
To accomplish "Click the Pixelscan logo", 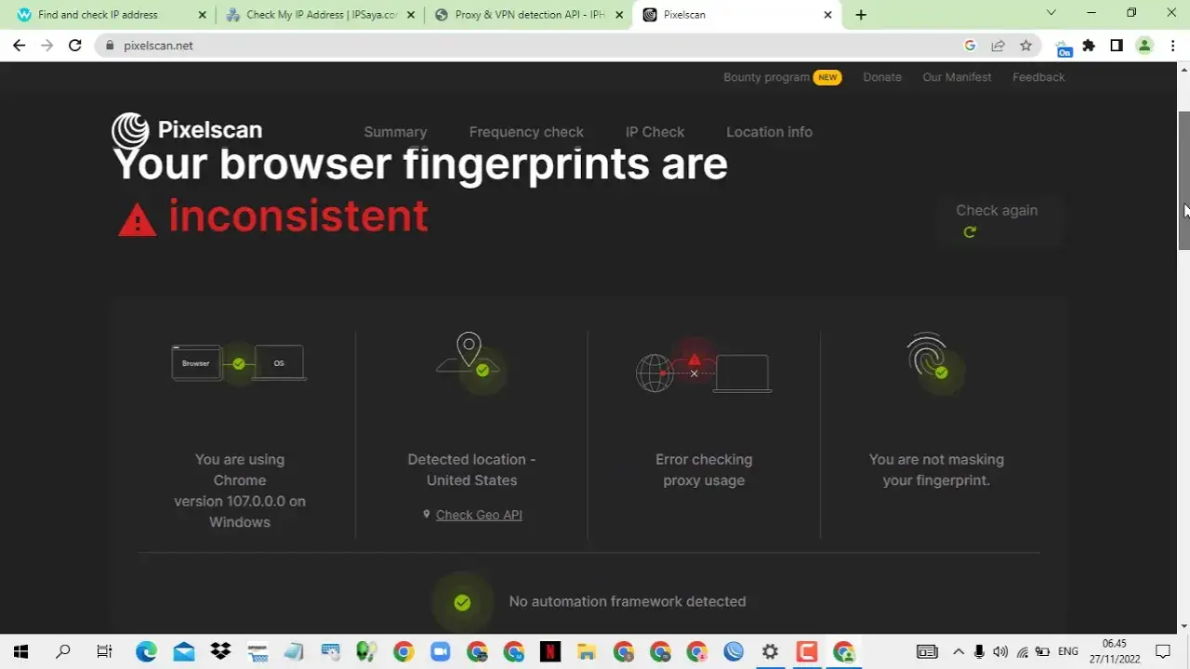I will tap(187, 130).
